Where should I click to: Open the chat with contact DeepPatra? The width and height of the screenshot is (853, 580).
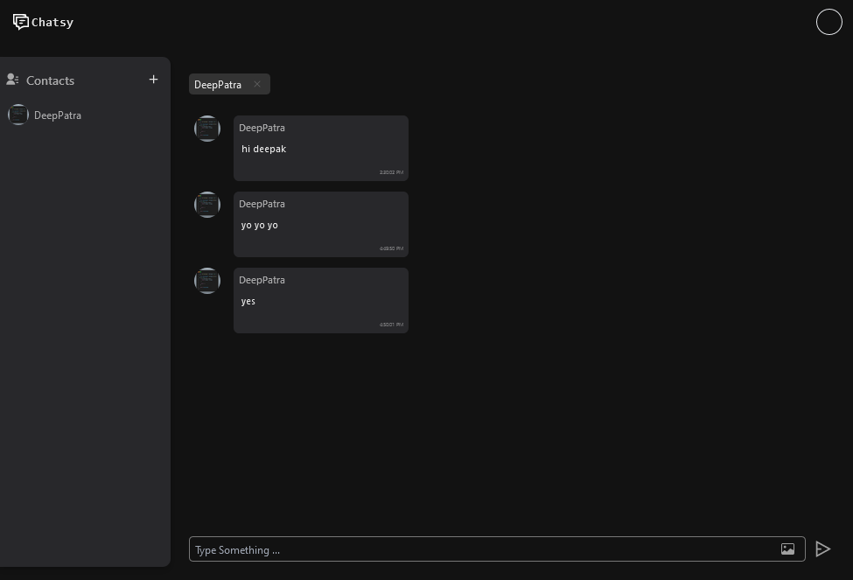coord(58,115)
